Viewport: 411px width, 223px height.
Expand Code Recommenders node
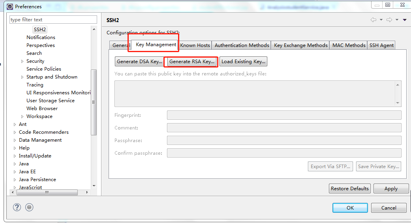(15, 132)
